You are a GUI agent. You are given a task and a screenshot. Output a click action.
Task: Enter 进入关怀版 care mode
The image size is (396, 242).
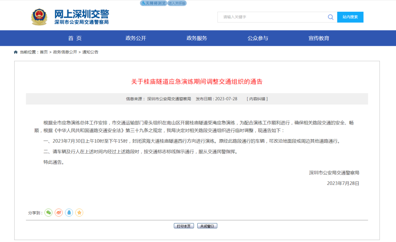(177, 3)
